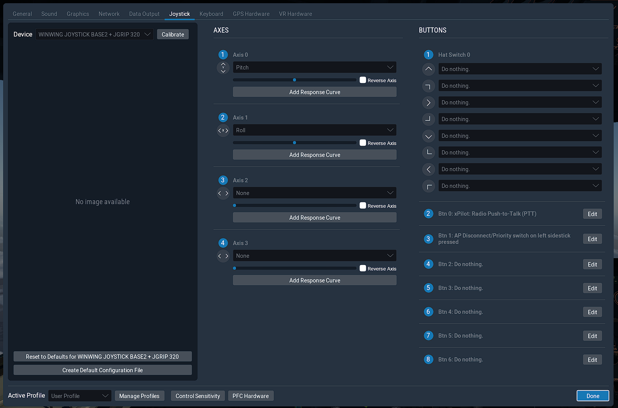Viewport: 618px width, 408px height.
Task: Open the Device selection dropdown
Action: point(95,34)
